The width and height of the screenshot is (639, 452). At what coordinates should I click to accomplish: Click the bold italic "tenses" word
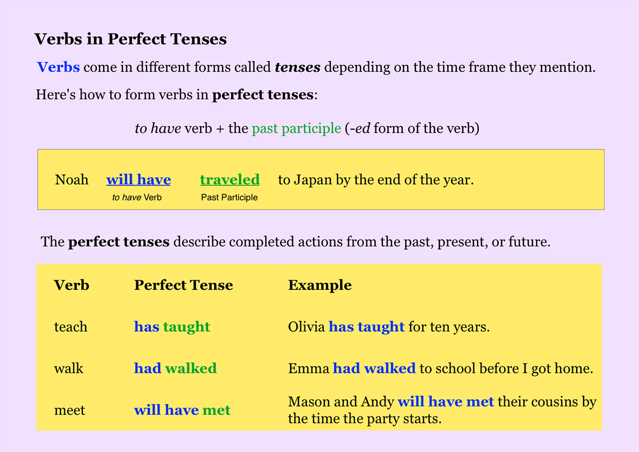tap(297, 68)
